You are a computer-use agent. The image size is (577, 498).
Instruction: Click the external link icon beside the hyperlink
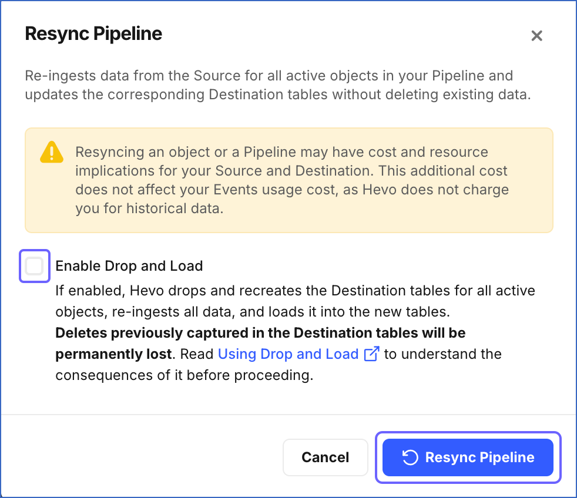(x=372, y=354)
